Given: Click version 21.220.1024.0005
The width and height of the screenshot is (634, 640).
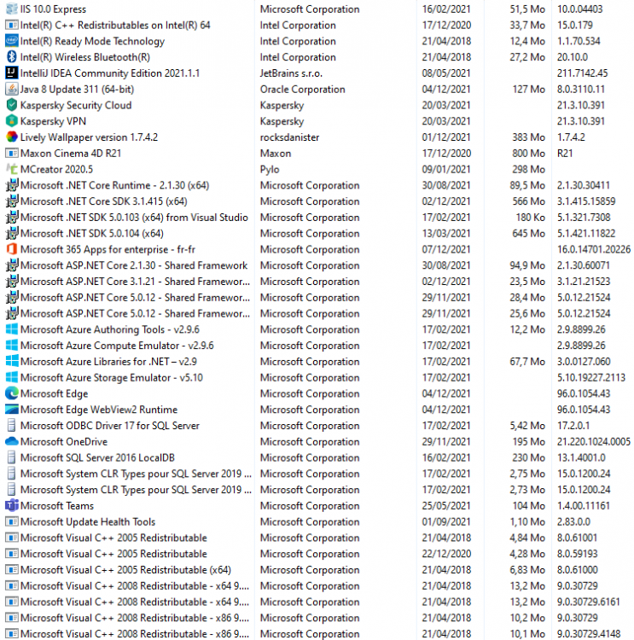Looking at the screenshot, I should point(594,442).
